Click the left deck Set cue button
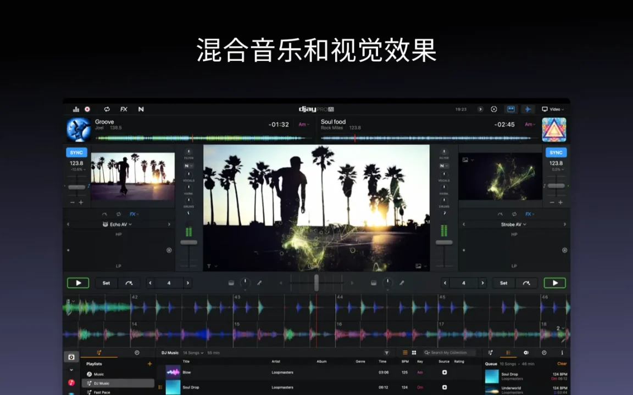This screenshot has height=395, width=633. (106, 283)
